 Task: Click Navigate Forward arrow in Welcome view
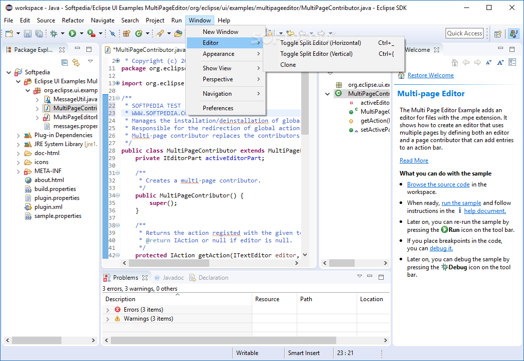[477, 62]
